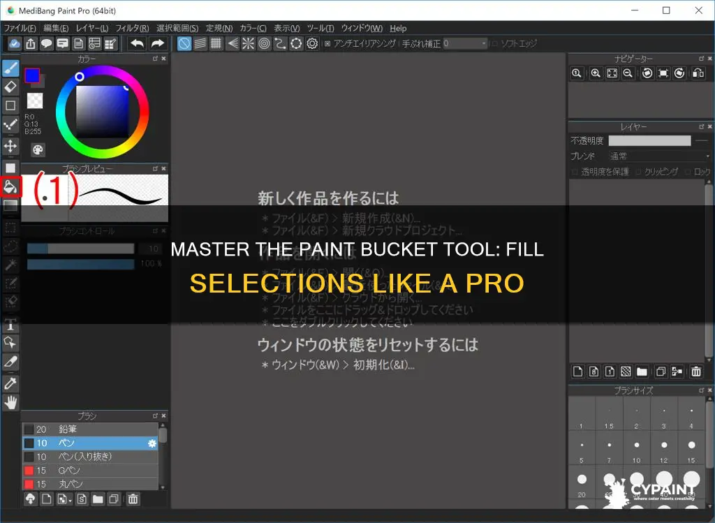Click the layer 不透明度 slider
715x523 pixels.
pos(650,141)
